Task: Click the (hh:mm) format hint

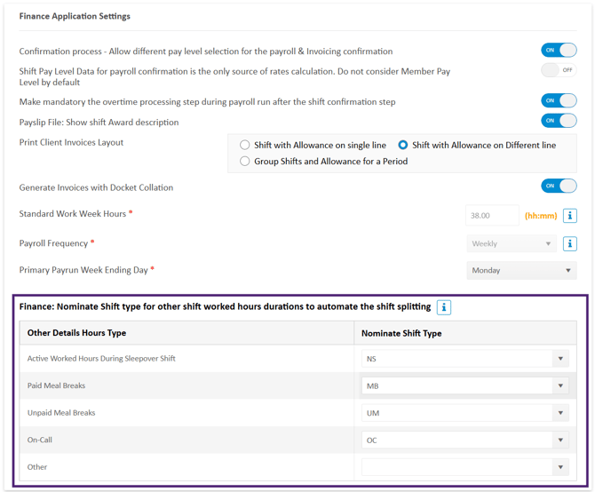Action: tap(541, 216)
